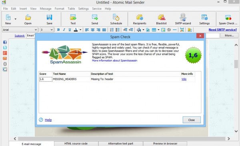Expand the New button dropdown arrow
240x146 pixels.
coord(16,19)
